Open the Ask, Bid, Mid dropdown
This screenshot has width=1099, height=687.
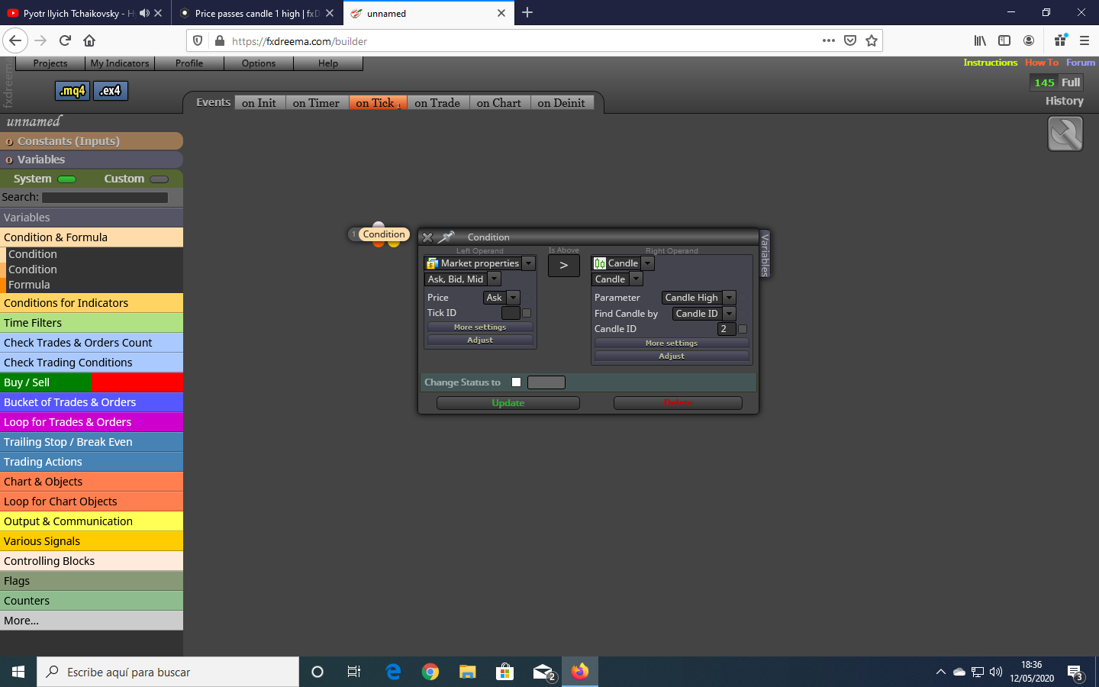click(x=494, y=279)
